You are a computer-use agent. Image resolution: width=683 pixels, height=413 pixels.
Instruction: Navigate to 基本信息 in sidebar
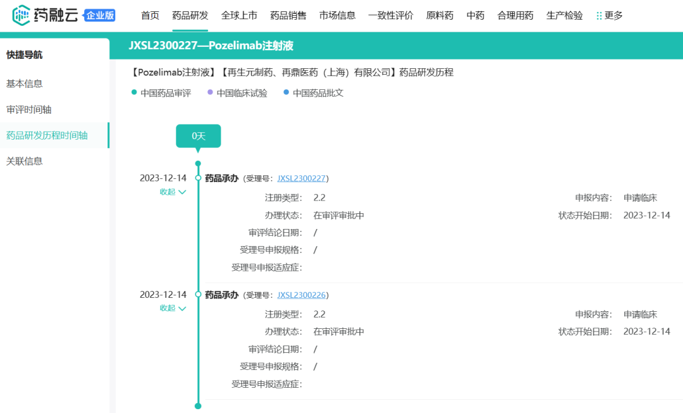coord(25,83)
